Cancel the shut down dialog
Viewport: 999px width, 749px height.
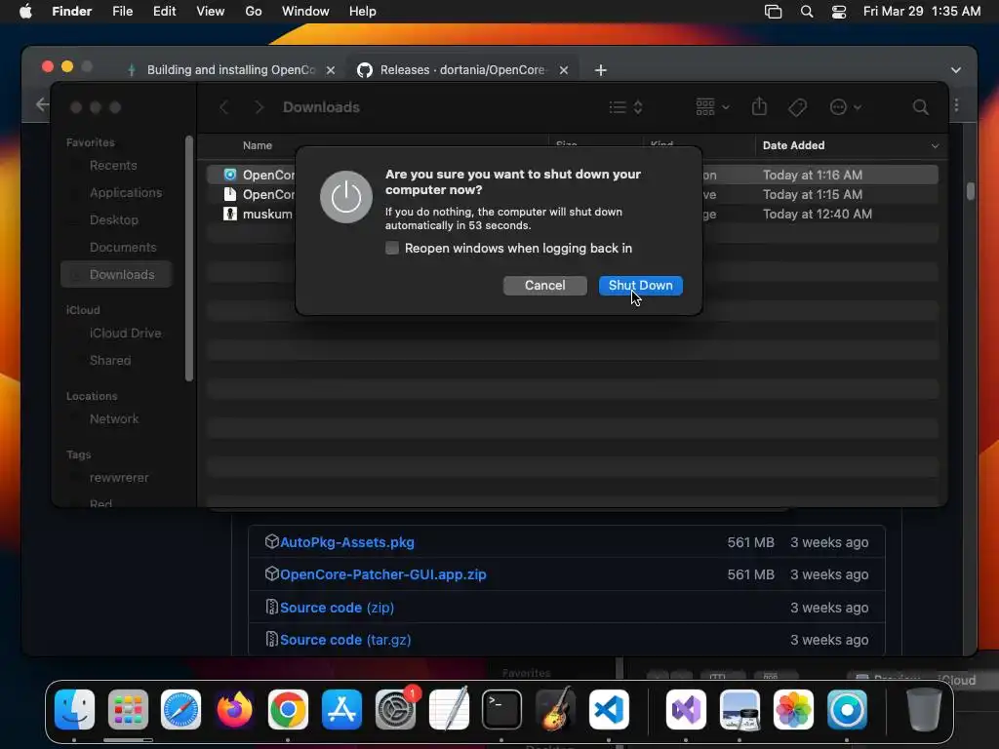[544, 286]
